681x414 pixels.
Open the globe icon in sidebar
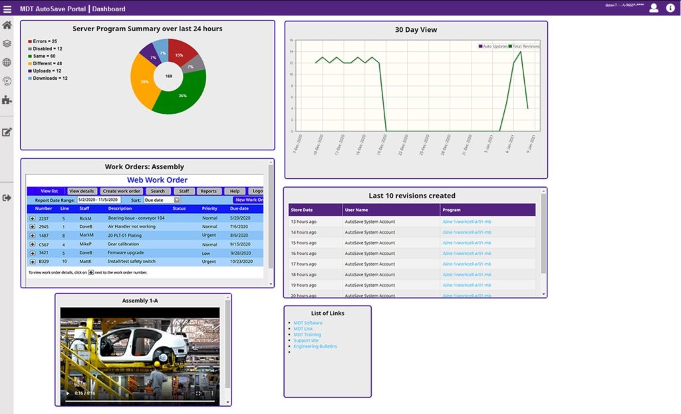coord(7,63)
